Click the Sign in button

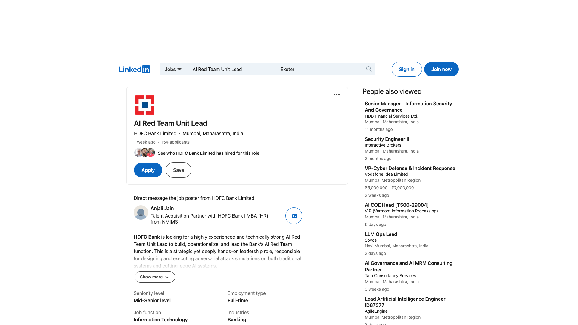click(x=407, y=69)
